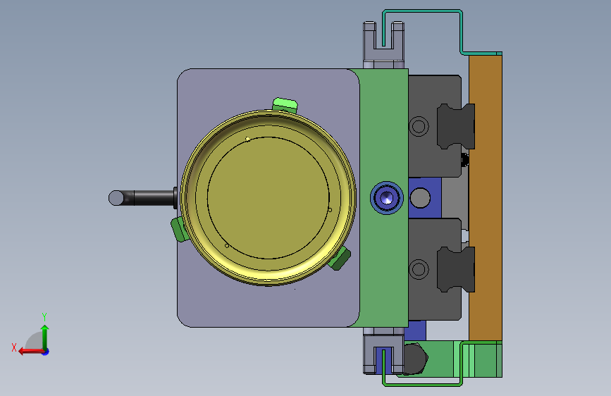Pick the gray hole in the blue block

point(420,197)
